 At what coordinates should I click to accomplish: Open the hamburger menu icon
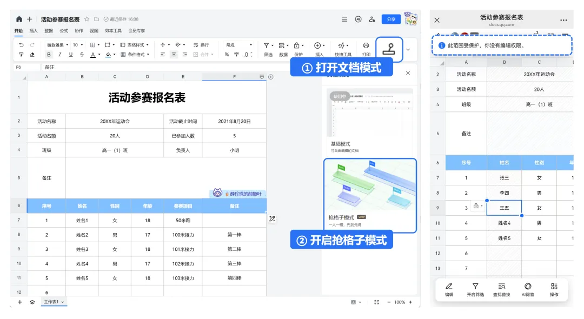tap(344, 19)
